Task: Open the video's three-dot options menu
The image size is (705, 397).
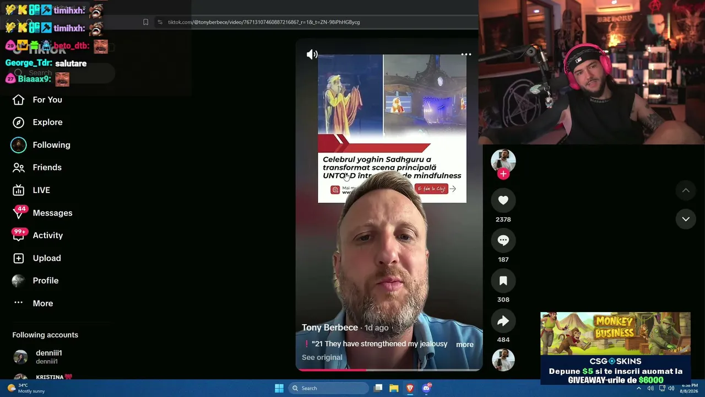Action: [466, 55]
